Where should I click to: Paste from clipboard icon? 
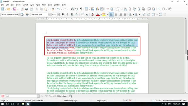point(46,9)
